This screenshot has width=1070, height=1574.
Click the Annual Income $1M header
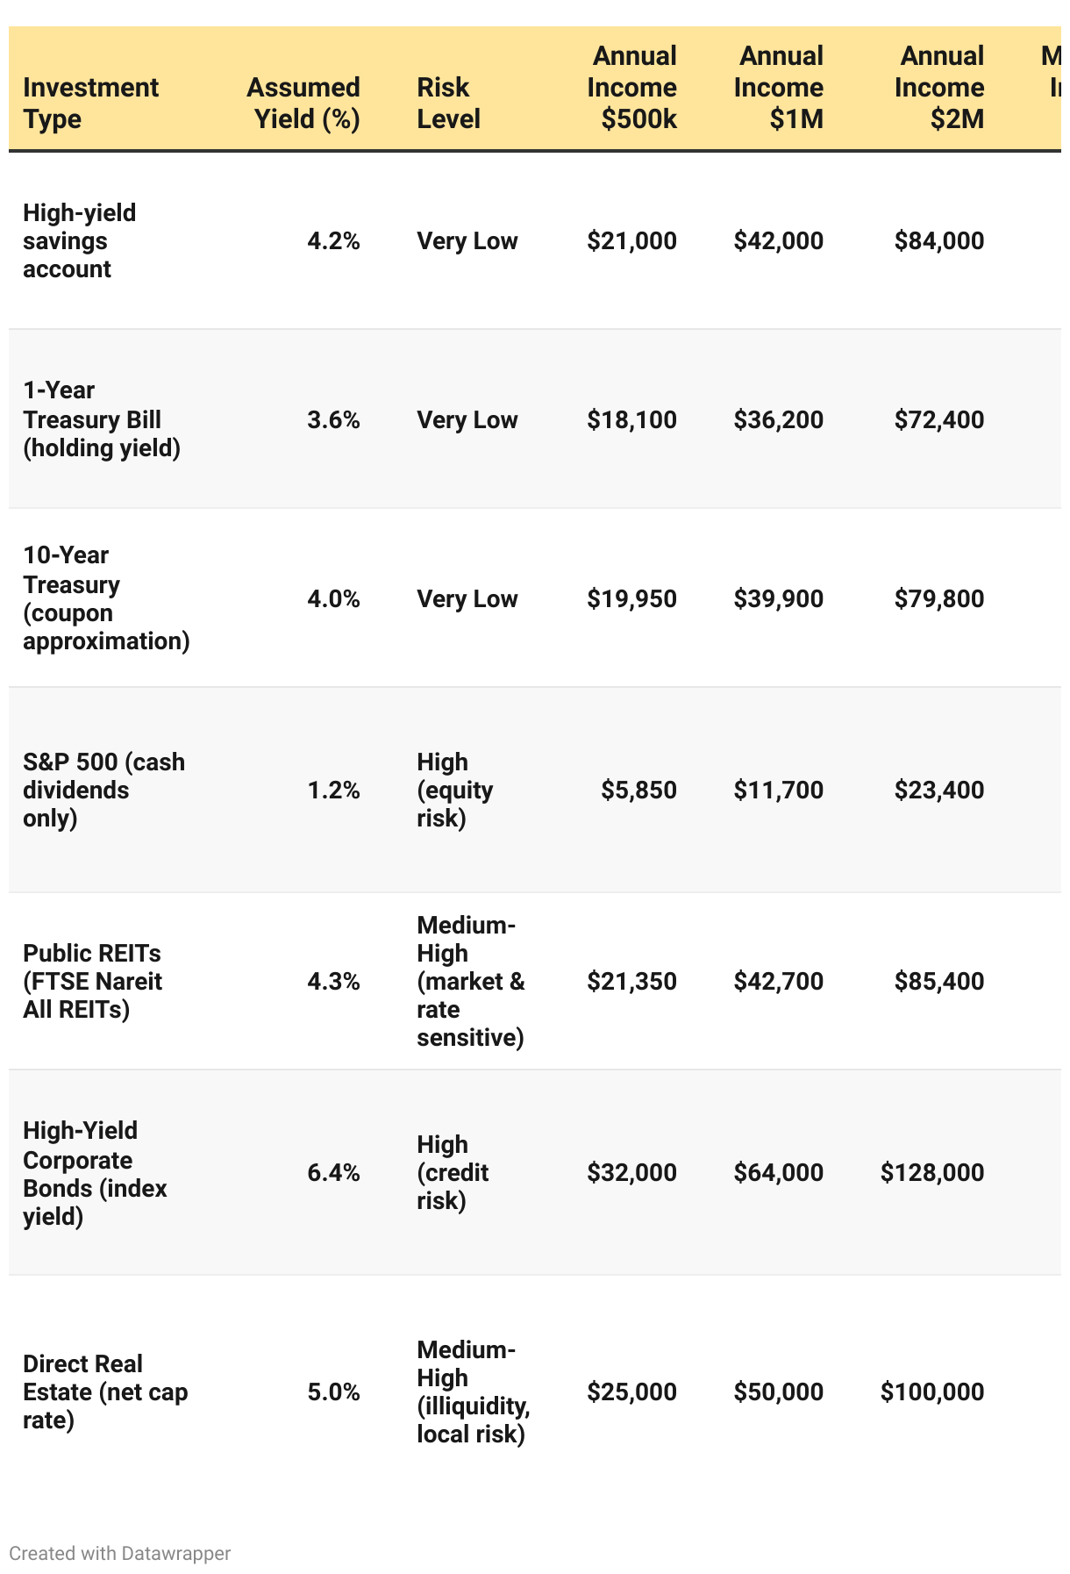pos(779,88)
